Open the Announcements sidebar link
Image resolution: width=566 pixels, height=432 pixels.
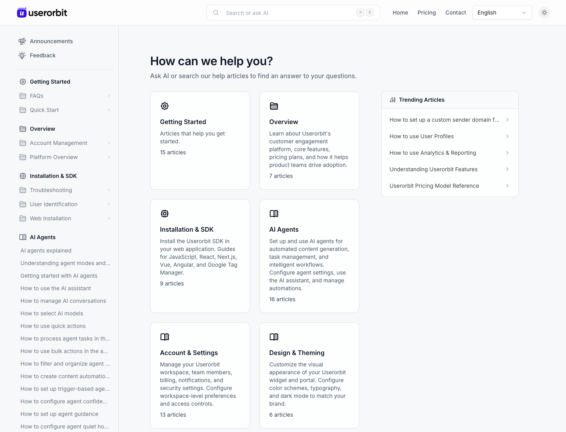(x=51, y=41)
